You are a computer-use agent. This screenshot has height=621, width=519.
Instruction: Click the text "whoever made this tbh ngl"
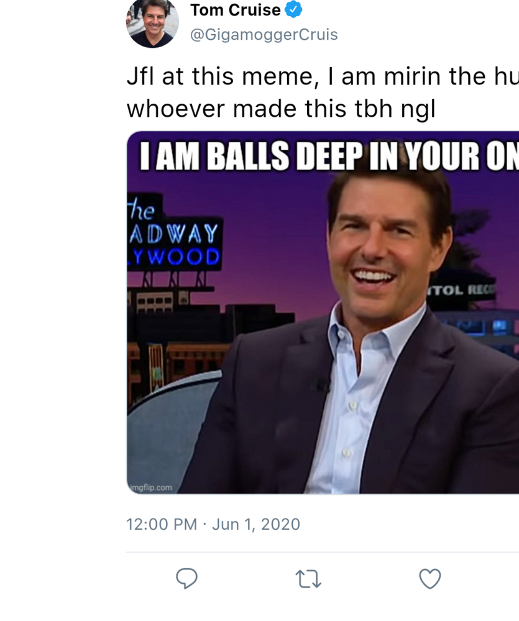point(281,109)
